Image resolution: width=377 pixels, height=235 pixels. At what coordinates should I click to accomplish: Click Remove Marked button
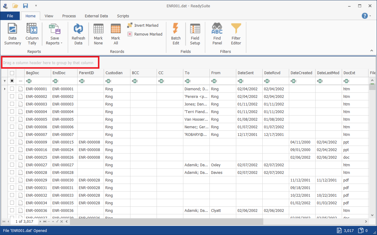145,34
